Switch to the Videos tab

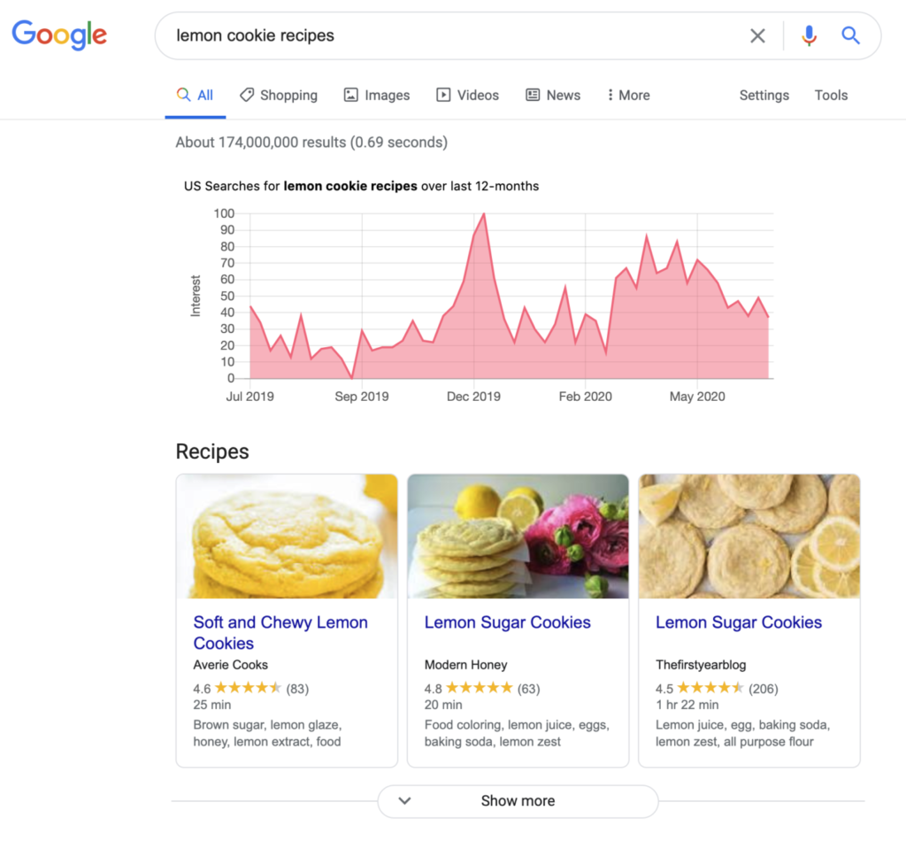coord(467,95)
